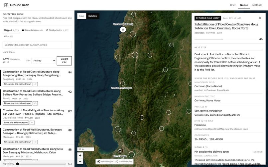Click the search title, contract ID field

(x=37, y=45)
